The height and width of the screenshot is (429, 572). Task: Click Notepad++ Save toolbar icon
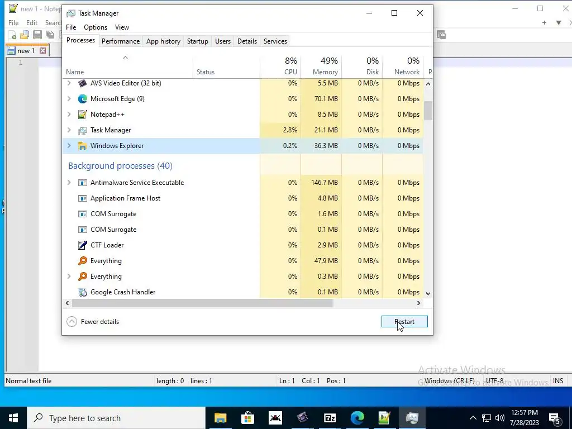[37, 35]
